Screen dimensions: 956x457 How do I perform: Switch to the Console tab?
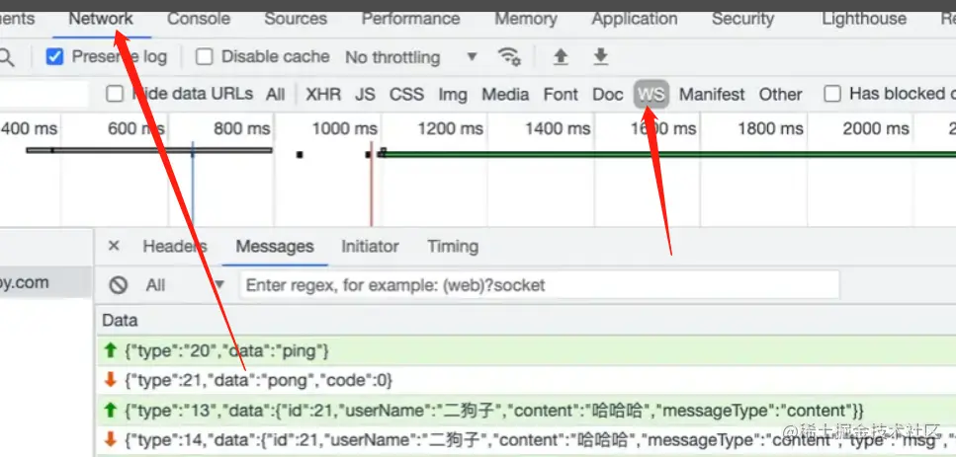click(199, 19)
